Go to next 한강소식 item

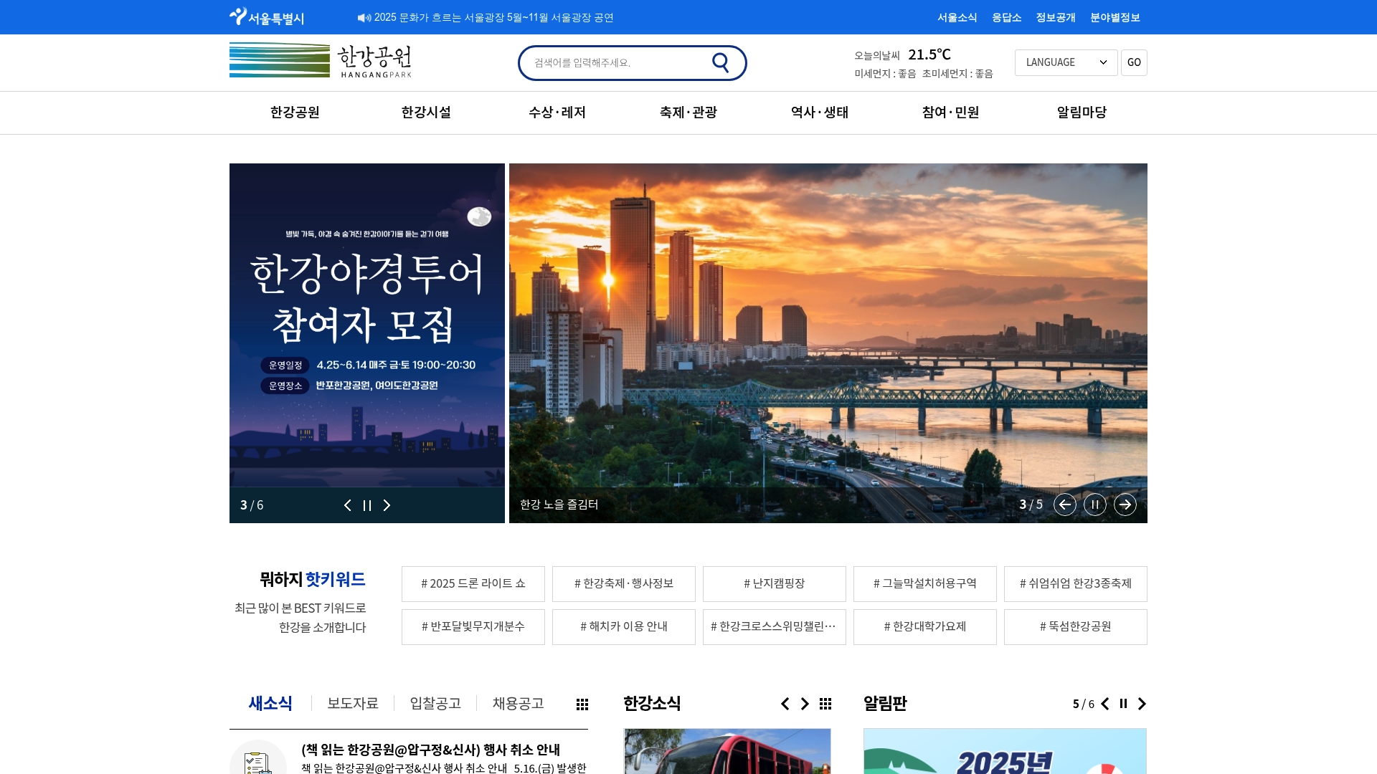(805, 704)
